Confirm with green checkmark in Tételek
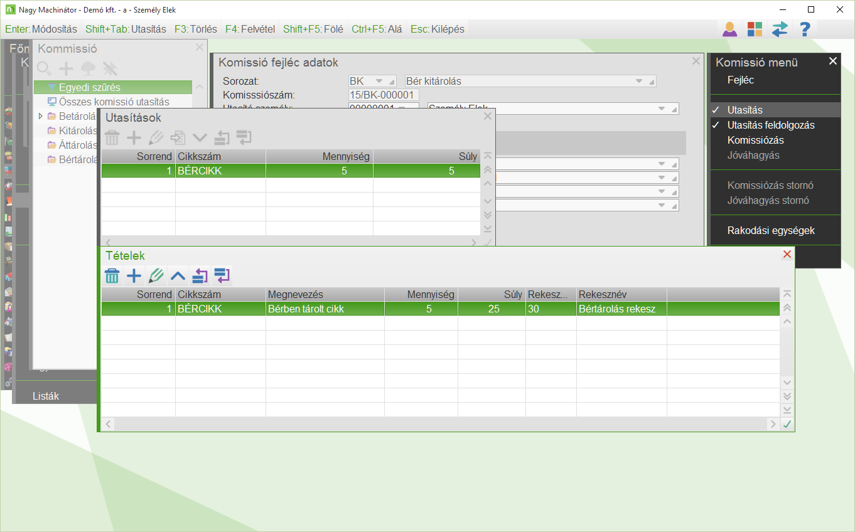Viewport: 855px width, 532px height. tap(787, 424)
